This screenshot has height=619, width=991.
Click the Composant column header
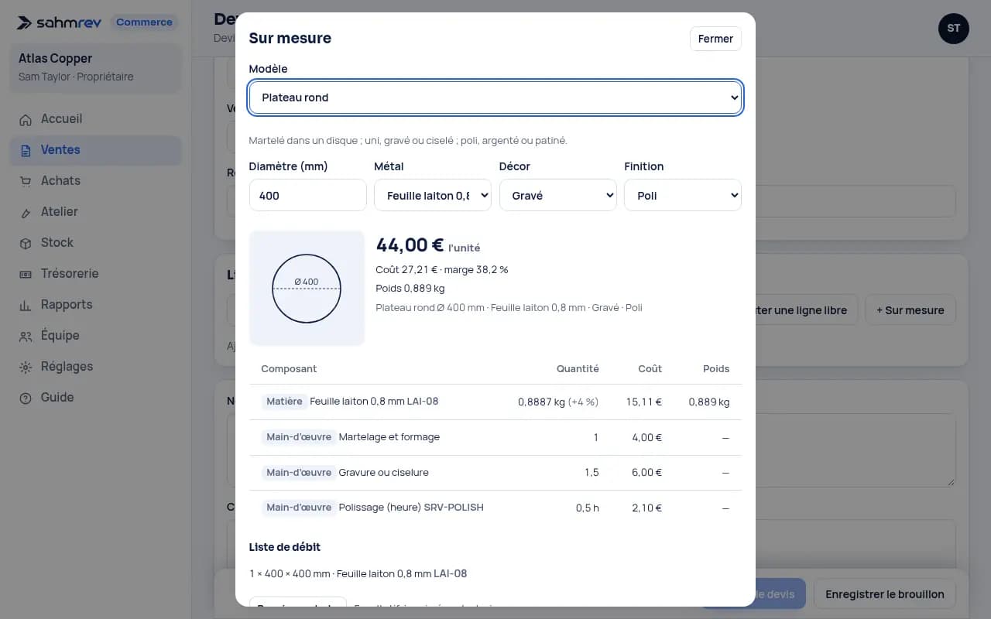tap(289, 368)
